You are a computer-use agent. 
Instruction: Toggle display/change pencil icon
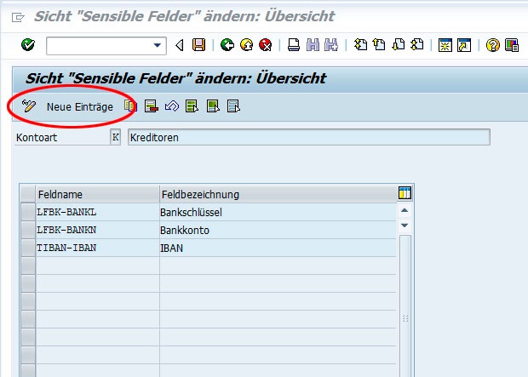29,106
